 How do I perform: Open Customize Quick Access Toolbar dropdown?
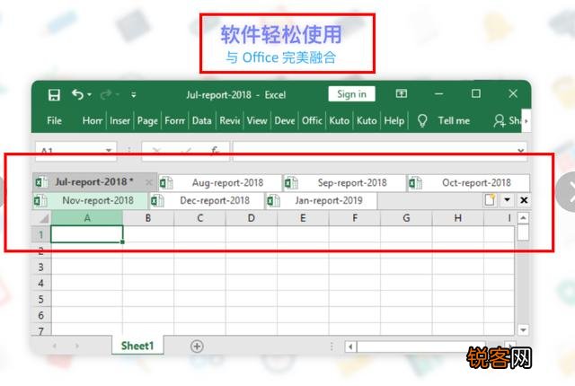click(134, 95)
